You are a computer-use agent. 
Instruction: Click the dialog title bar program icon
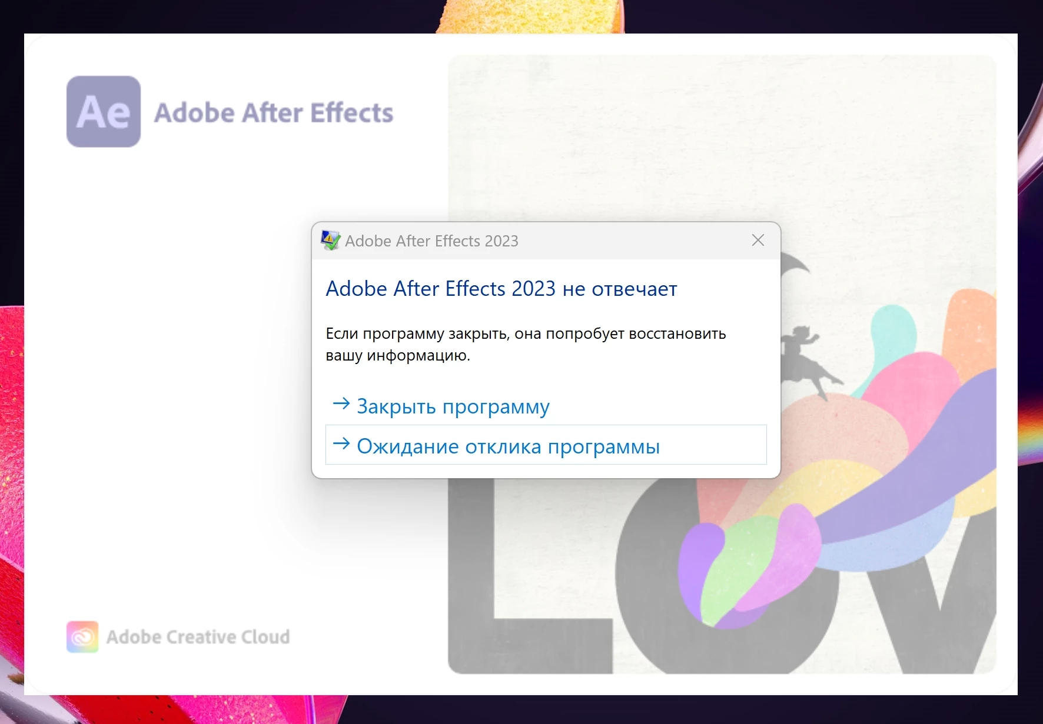click(330, 241)
